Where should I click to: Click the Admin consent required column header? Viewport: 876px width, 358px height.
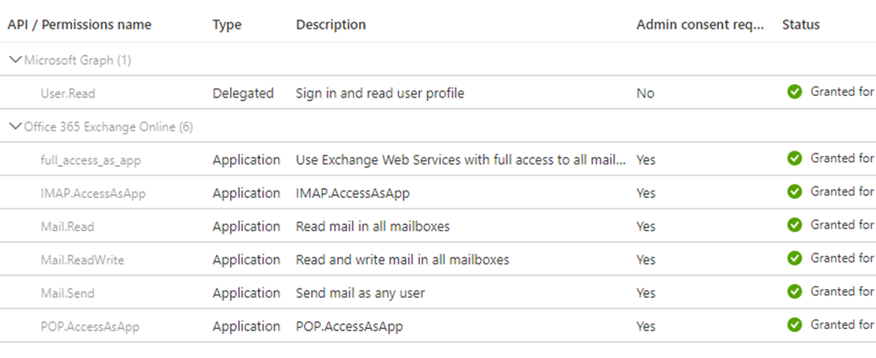[x=700, y=25]
